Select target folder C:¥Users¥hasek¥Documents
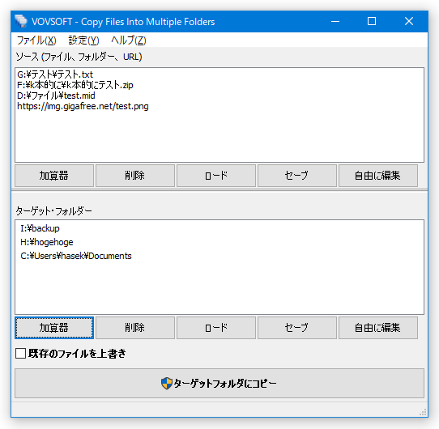Viewport: 439px width, 429px height. (76, 256)
